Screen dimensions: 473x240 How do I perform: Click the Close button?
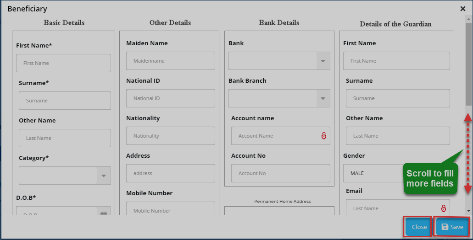point(419,227)
